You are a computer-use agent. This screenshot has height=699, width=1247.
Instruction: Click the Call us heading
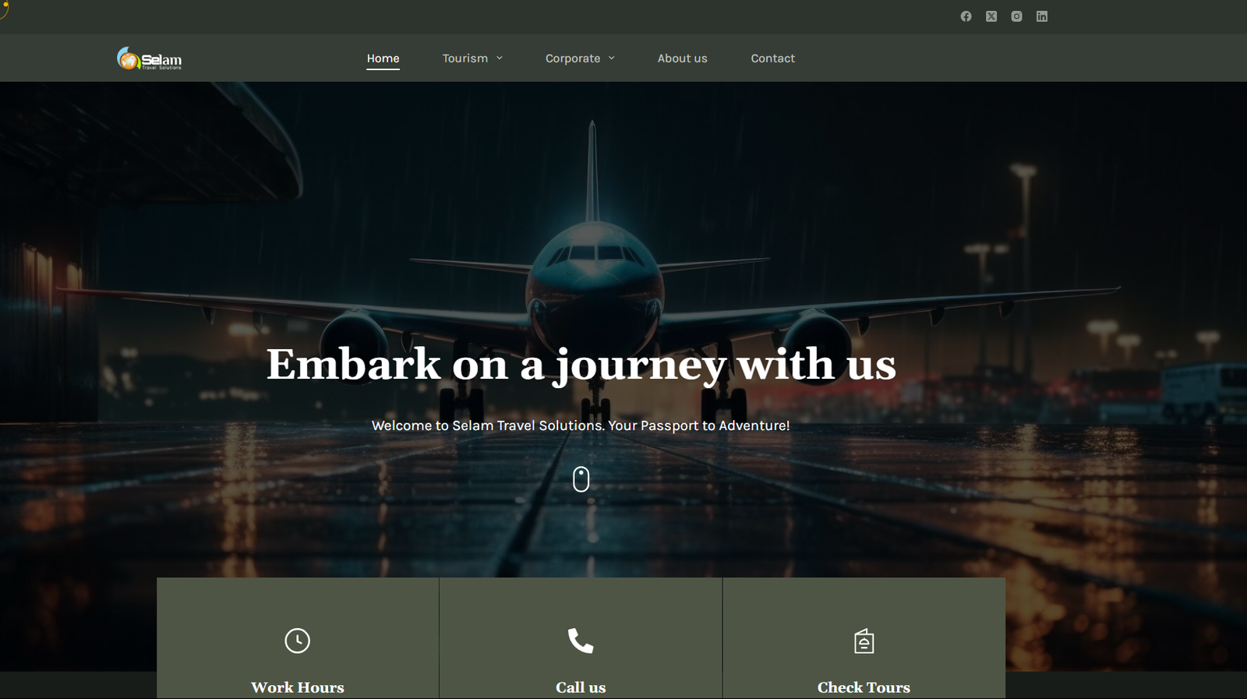(581, 687)
